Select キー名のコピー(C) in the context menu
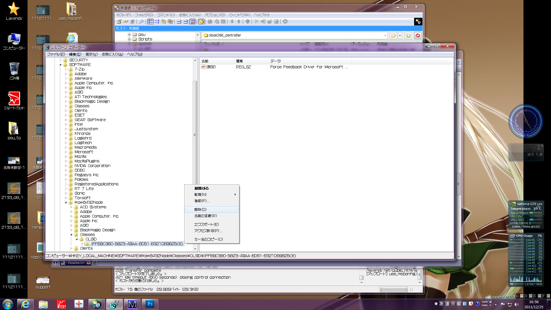Viewport: 551px width, 310px height. click(x=212, y=239)
